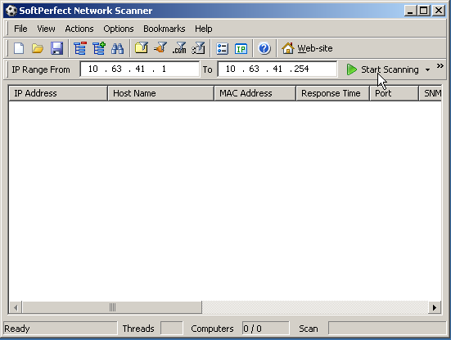Screen dimensions: 451x340
Task: Open the File menu
Action: click(20, 29)
